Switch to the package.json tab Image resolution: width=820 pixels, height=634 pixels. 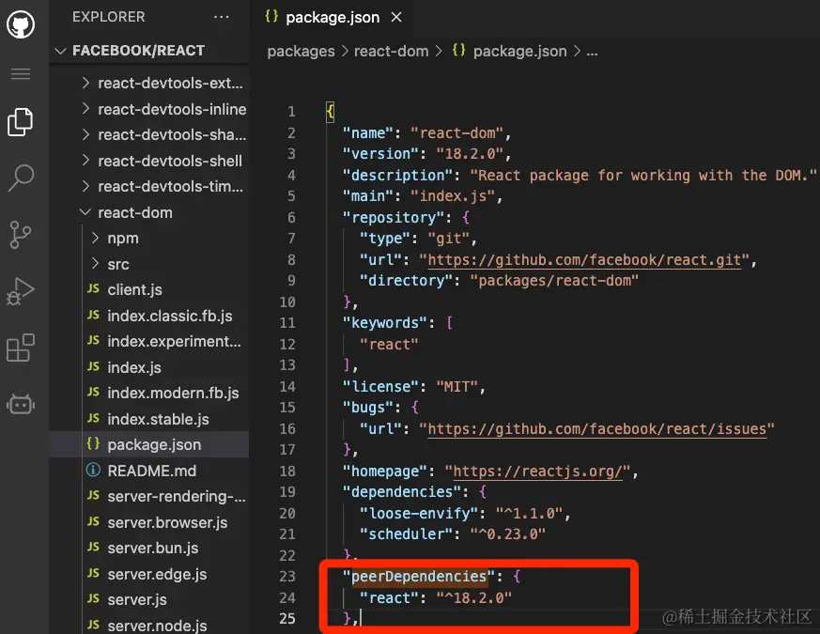tap(333, 16)
